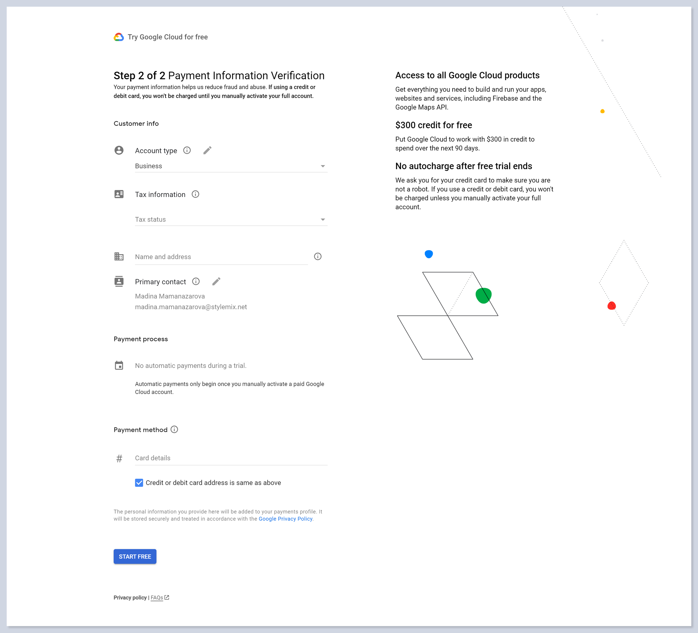Click Account type info icon
Image resolution: width=698 pixels, height=633 pixels.
(x=187, y=150)
